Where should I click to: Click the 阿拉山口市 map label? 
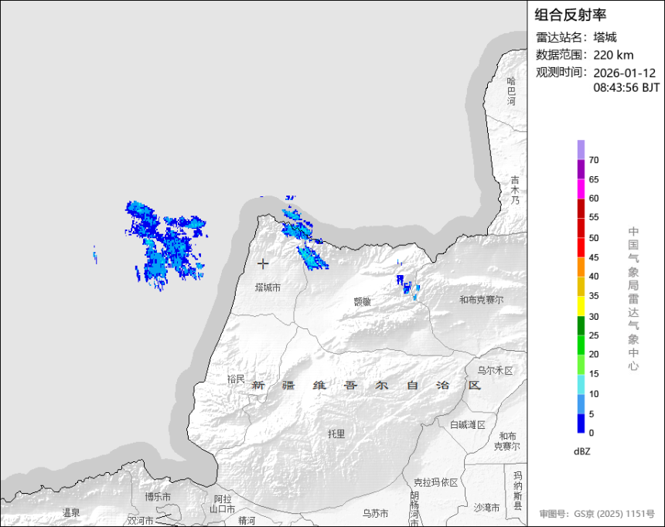223,504
